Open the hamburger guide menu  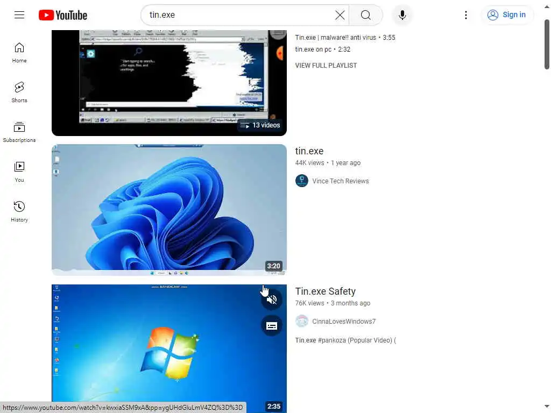(x=19, y=15)
